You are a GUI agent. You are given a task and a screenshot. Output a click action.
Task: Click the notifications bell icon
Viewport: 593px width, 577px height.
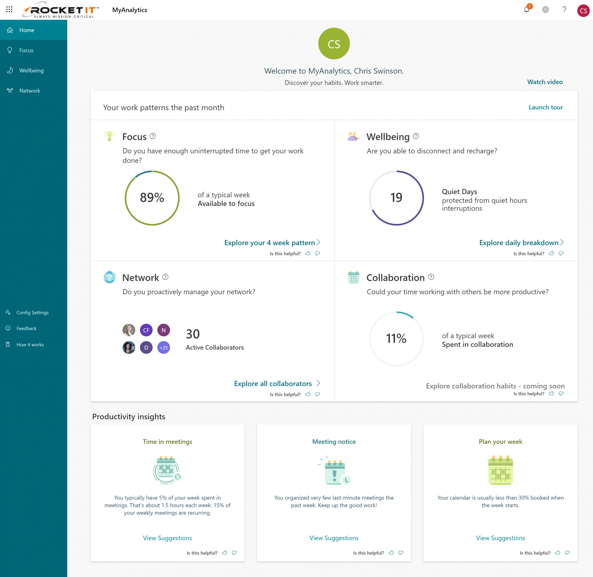tap(526, 10)
